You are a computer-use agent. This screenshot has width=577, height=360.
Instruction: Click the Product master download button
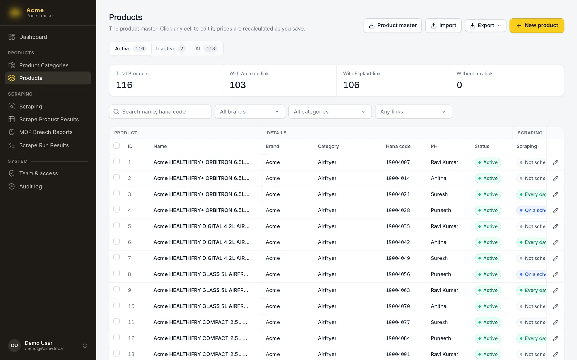point(392,26)
